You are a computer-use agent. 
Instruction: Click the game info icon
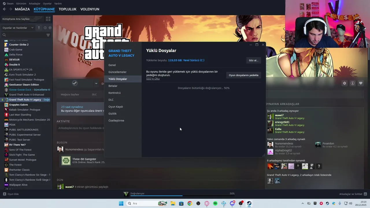[353, 83]
